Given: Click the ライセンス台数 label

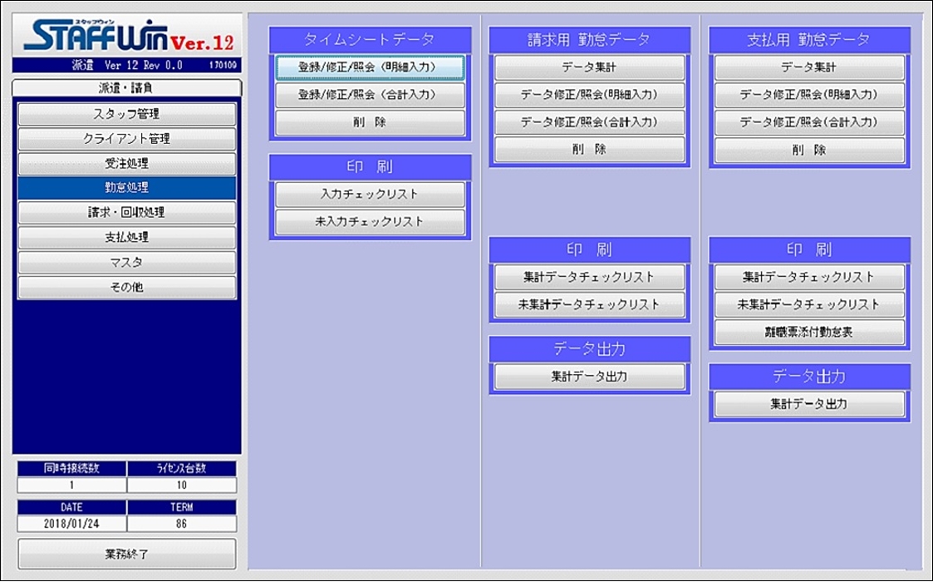Looking at the screenshot, I should coord(181,468).
